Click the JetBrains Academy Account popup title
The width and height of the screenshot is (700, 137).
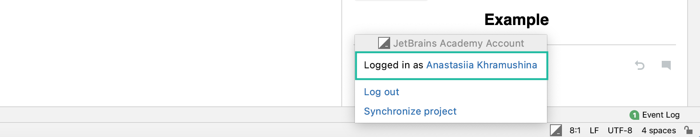click(458, 43)
